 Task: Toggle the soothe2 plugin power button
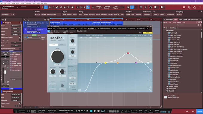coord(49,31)
